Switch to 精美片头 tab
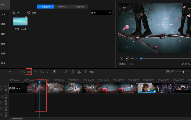Screen dimensions: 191x120 (x=63, y=7)
